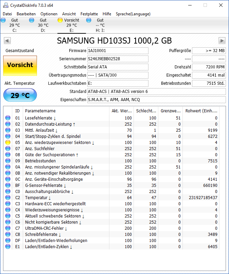The image size is (229, 274).
Task: Select disk D: status tab
Action: pos(43,25)
